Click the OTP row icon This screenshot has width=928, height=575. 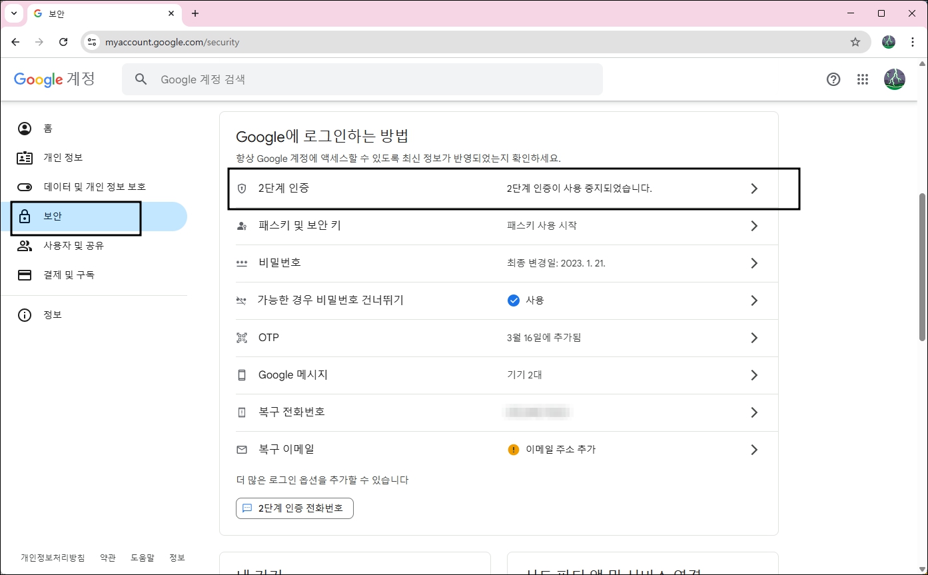(x=242, y=337)
